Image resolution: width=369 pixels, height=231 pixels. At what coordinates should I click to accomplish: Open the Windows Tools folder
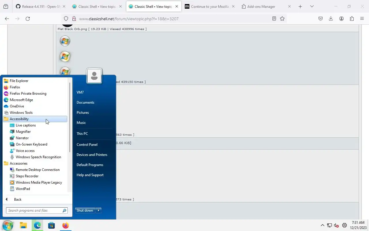click(x=35, y=113)
